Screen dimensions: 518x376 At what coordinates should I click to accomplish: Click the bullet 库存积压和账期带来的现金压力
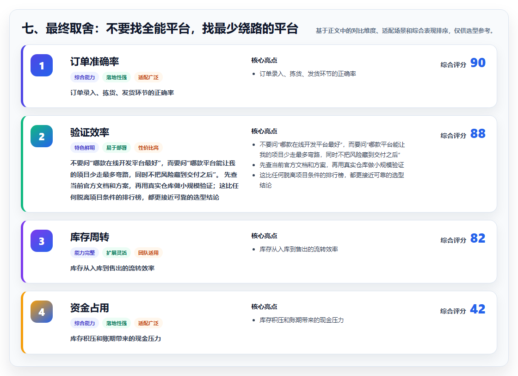tap(301, 320)
